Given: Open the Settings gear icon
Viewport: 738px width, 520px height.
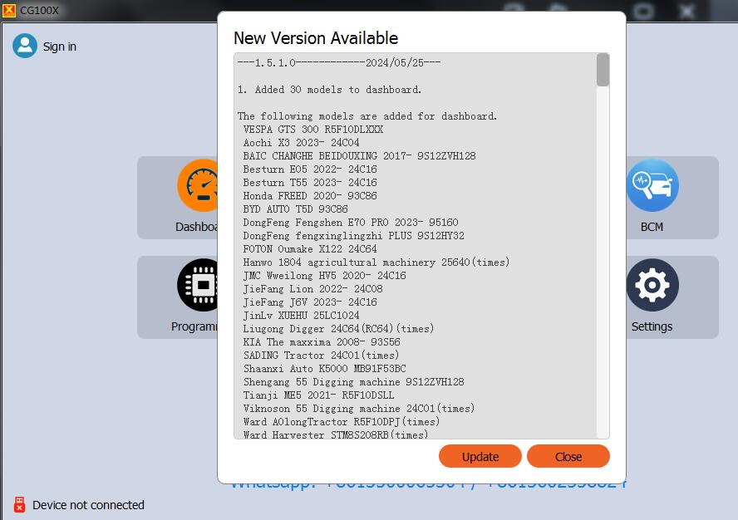Looking at the screenshot, I should point(652,285).
